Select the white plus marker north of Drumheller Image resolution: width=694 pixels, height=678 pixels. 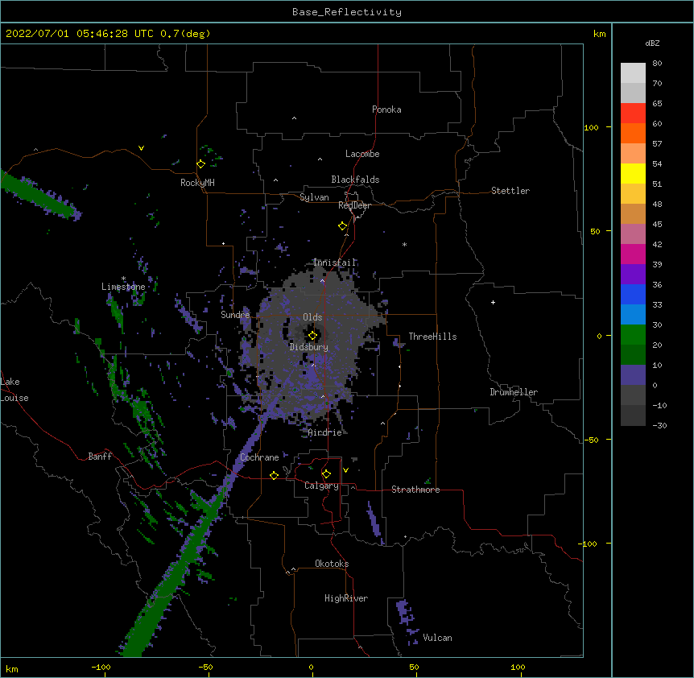493,302
